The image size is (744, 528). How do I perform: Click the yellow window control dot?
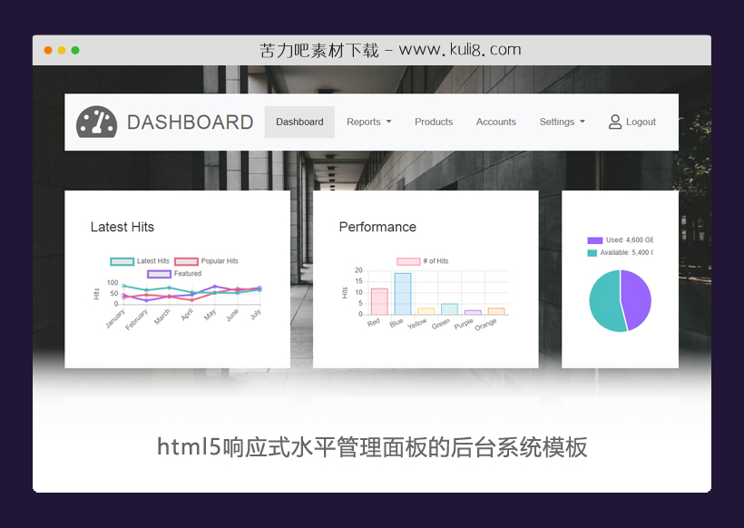click(x=61, y=51)
